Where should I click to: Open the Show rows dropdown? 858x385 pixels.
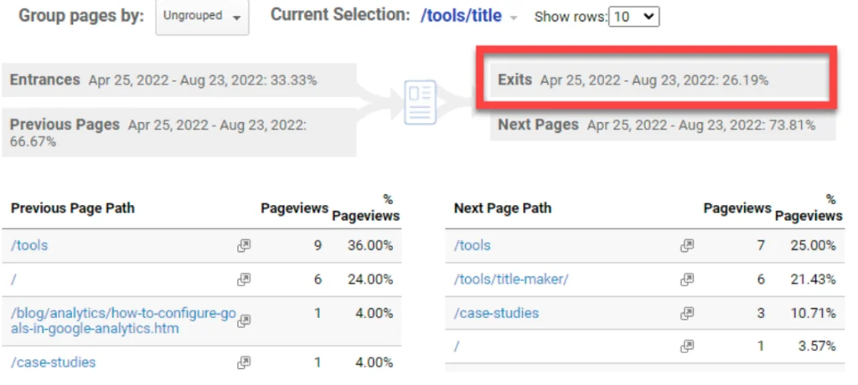(633, 16)
